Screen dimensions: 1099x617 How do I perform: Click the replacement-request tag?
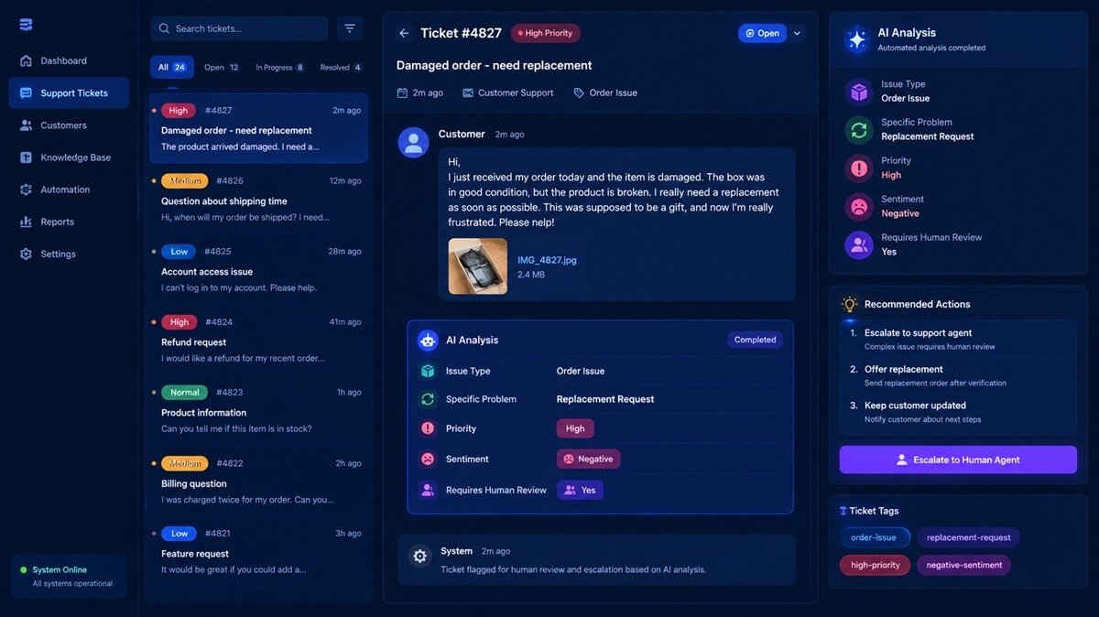tap(968, 537)
